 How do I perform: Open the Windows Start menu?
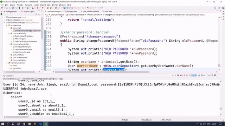[x=2, y=124]
